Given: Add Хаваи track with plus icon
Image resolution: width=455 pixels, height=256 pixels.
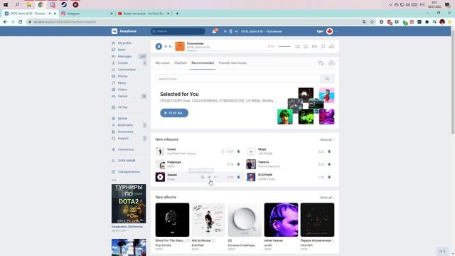Looking at the screenshot, I should (209, 177).
